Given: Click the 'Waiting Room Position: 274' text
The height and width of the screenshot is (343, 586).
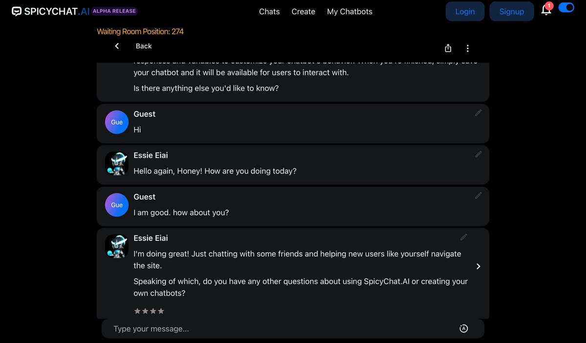Looking at the screenshot, I should point(140,31).
